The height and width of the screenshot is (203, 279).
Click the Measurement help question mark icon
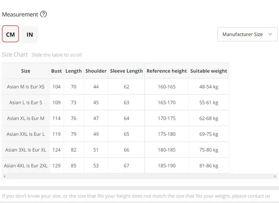(44, 14)
